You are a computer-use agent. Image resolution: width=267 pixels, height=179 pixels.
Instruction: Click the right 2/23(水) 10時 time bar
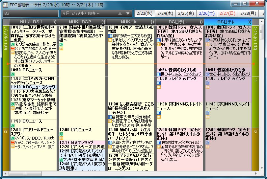coord(255,51)
